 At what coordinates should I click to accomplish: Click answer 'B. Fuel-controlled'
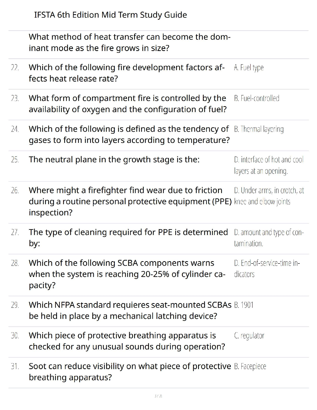pos(257,98)
